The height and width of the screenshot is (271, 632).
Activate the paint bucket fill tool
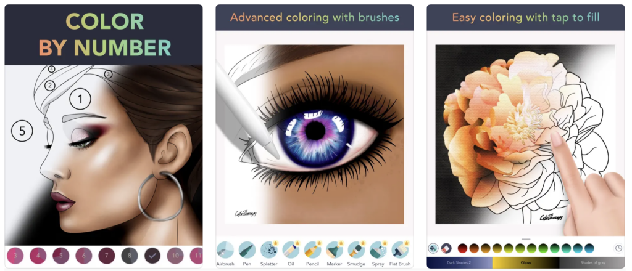[x=433, y=248]
